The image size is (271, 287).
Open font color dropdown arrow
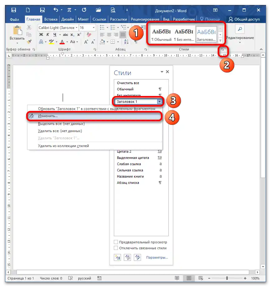coord(67,42)
